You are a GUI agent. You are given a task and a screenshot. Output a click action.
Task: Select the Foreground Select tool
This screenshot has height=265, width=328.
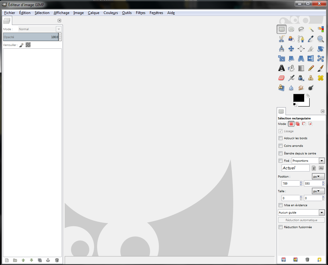pyautogui.click(x=291, y=39)
